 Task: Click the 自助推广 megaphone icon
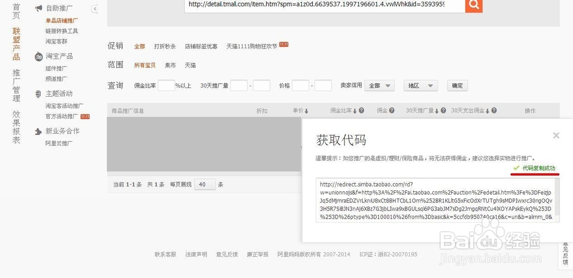[38, 8]
